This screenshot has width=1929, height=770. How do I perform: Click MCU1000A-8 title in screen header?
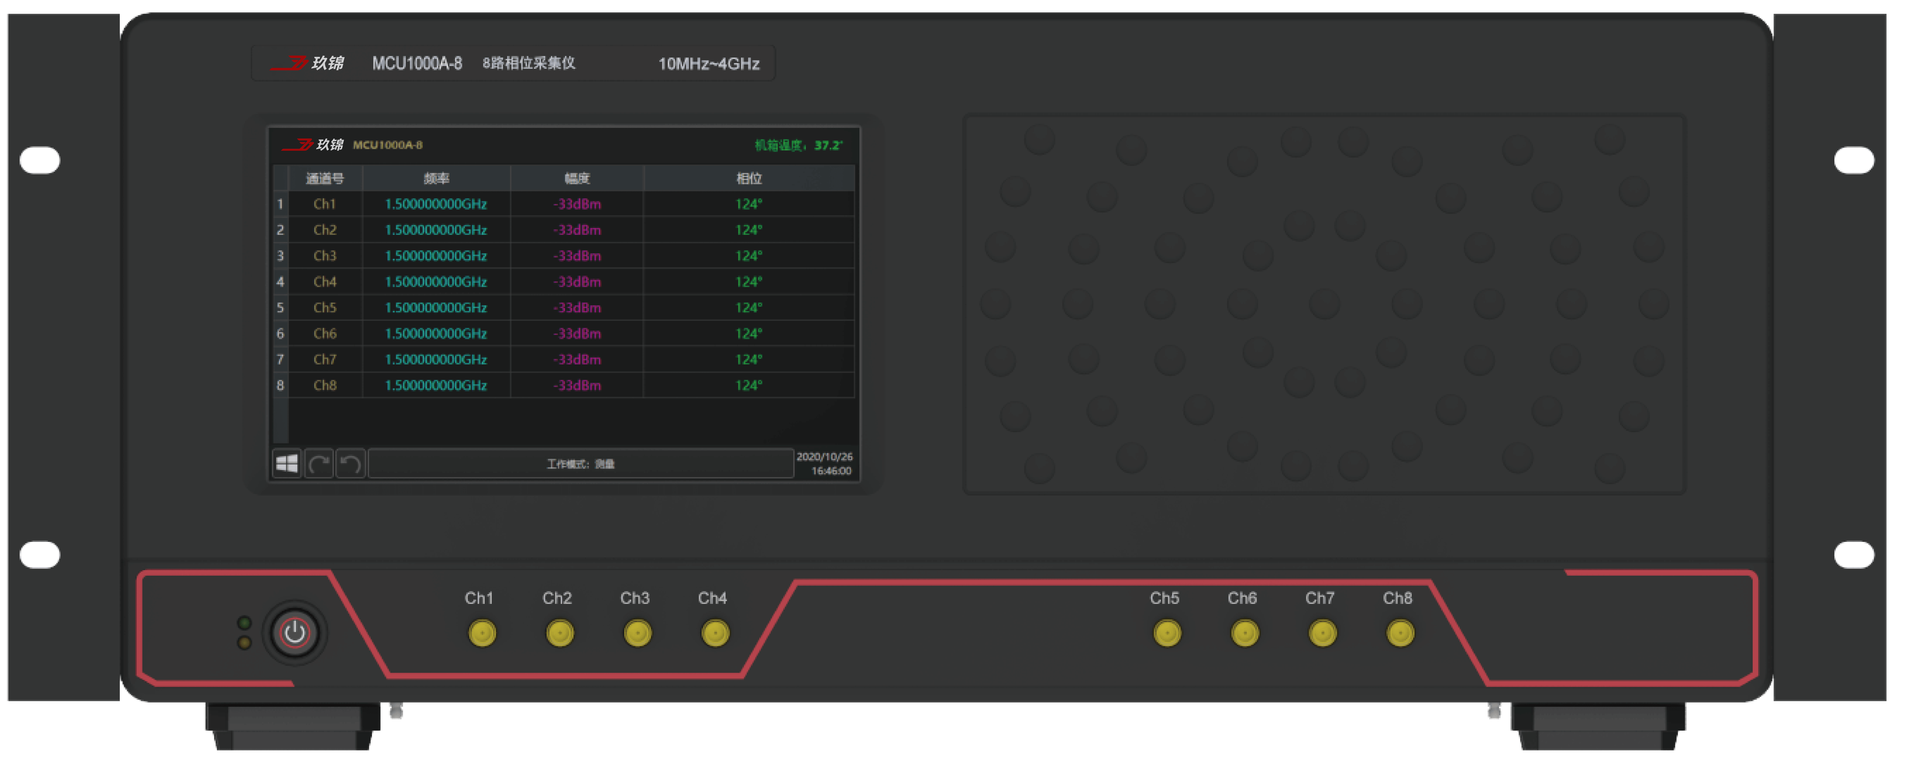coord(388,145)
